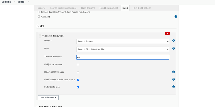Screen dimensions: 215x107
Task: Check the With Ant checkbox
Action: 39,17
